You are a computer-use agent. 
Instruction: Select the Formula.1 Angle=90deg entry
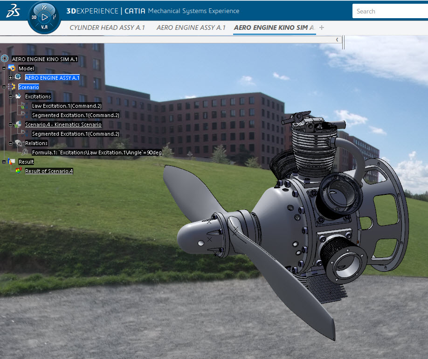97,152
